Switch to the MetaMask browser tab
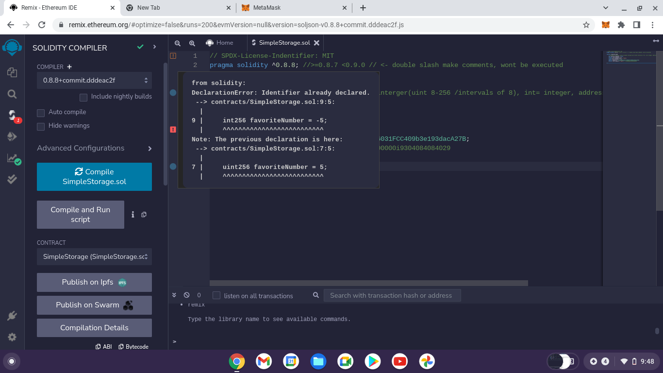Image resolution: width=663 pixels, height=373 pixels. 295,8
